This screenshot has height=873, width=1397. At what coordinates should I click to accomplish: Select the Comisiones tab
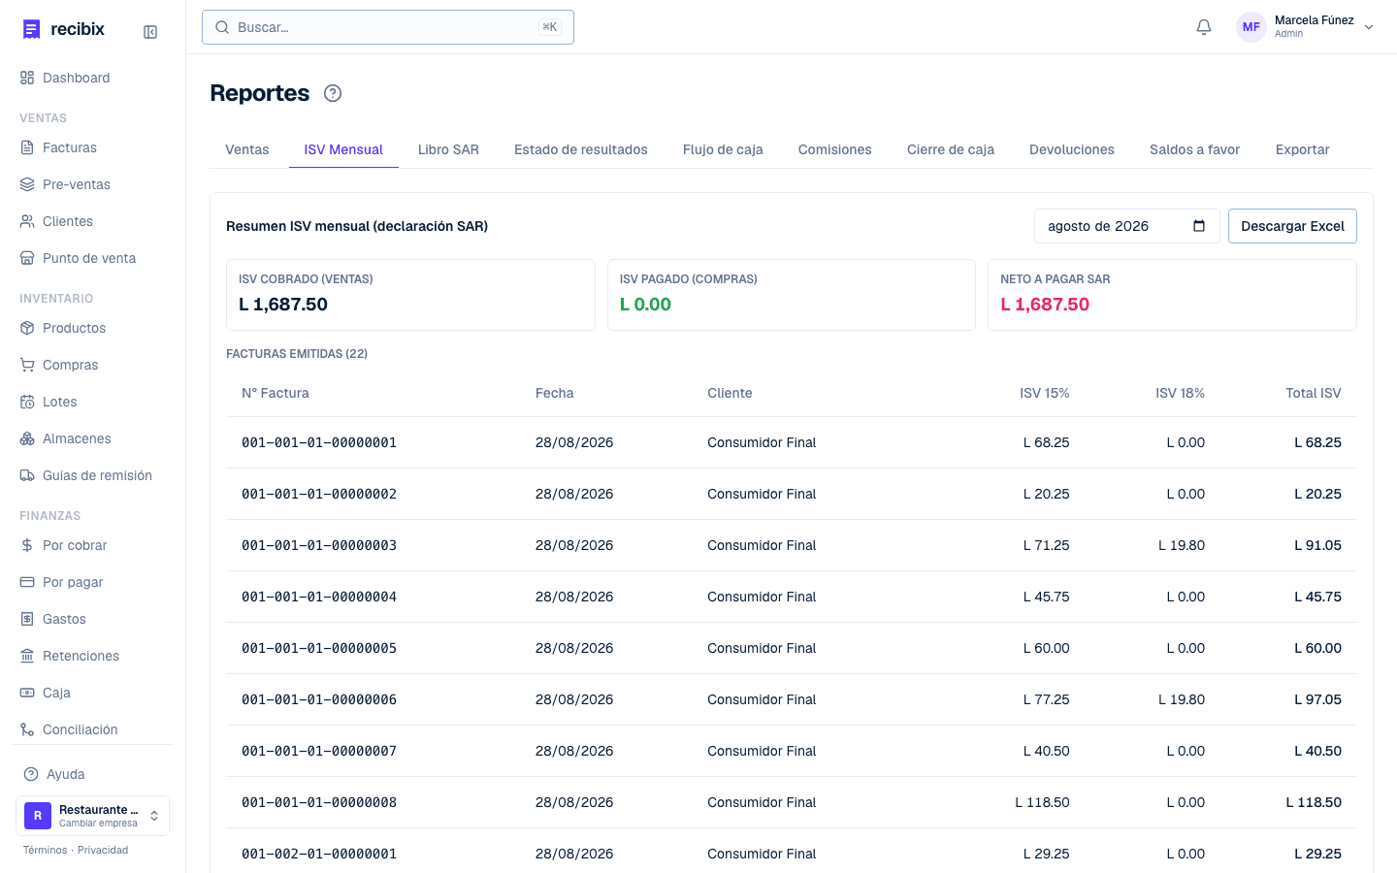(x=835, y=149)
